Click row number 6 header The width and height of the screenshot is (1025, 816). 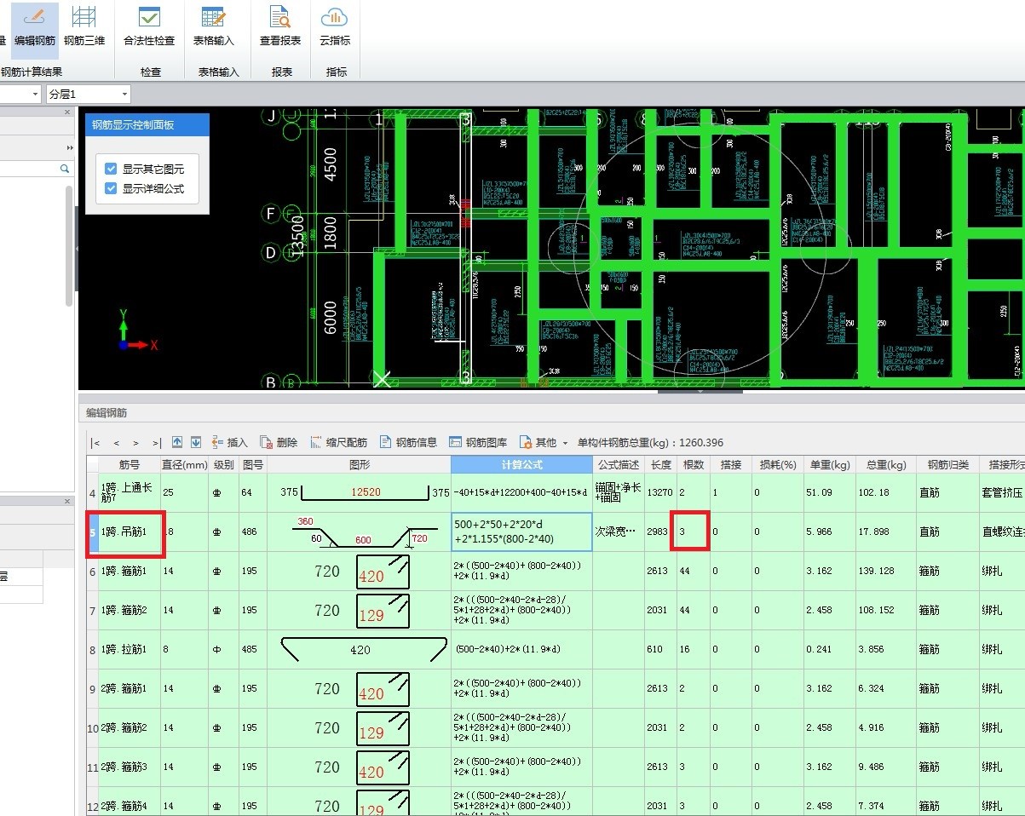point(92,571)
